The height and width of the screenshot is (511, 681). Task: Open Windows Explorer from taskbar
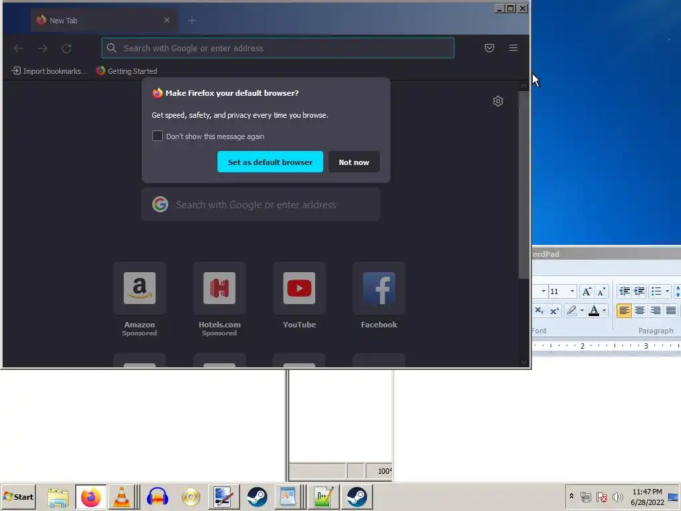click(58, 497)
